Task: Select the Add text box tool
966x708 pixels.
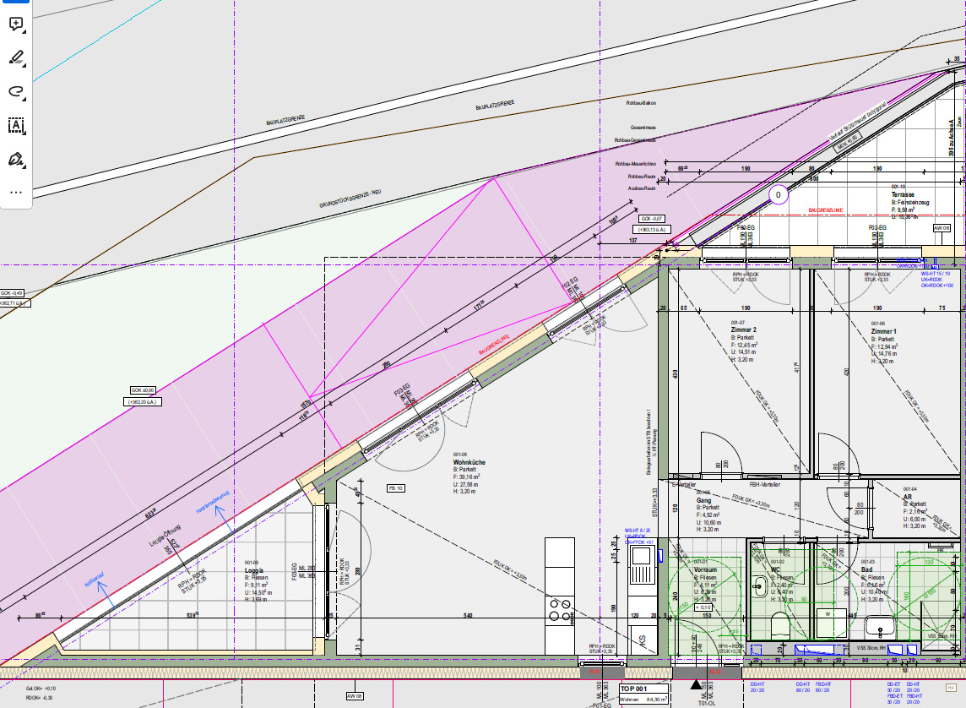Action: [16, 125]
